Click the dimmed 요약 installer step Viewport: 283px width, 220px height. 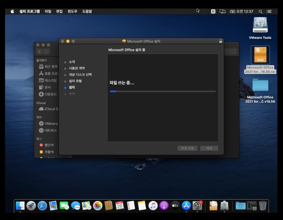72,94
